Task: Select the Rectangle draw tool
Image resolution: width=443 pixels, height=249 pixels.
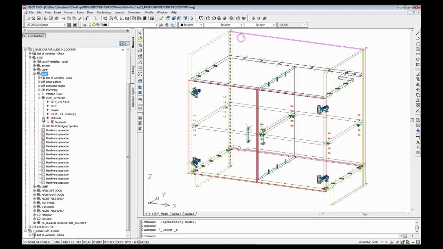Action: (x=418, y=54)
